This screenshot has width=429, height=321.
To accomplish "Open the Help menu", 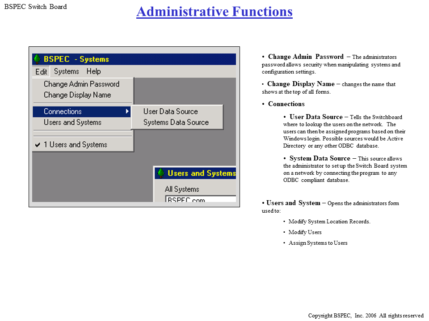I will 93,71.
